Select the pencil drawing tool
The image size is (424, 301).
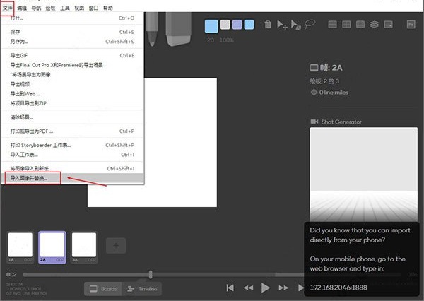[x=152, y=29]
